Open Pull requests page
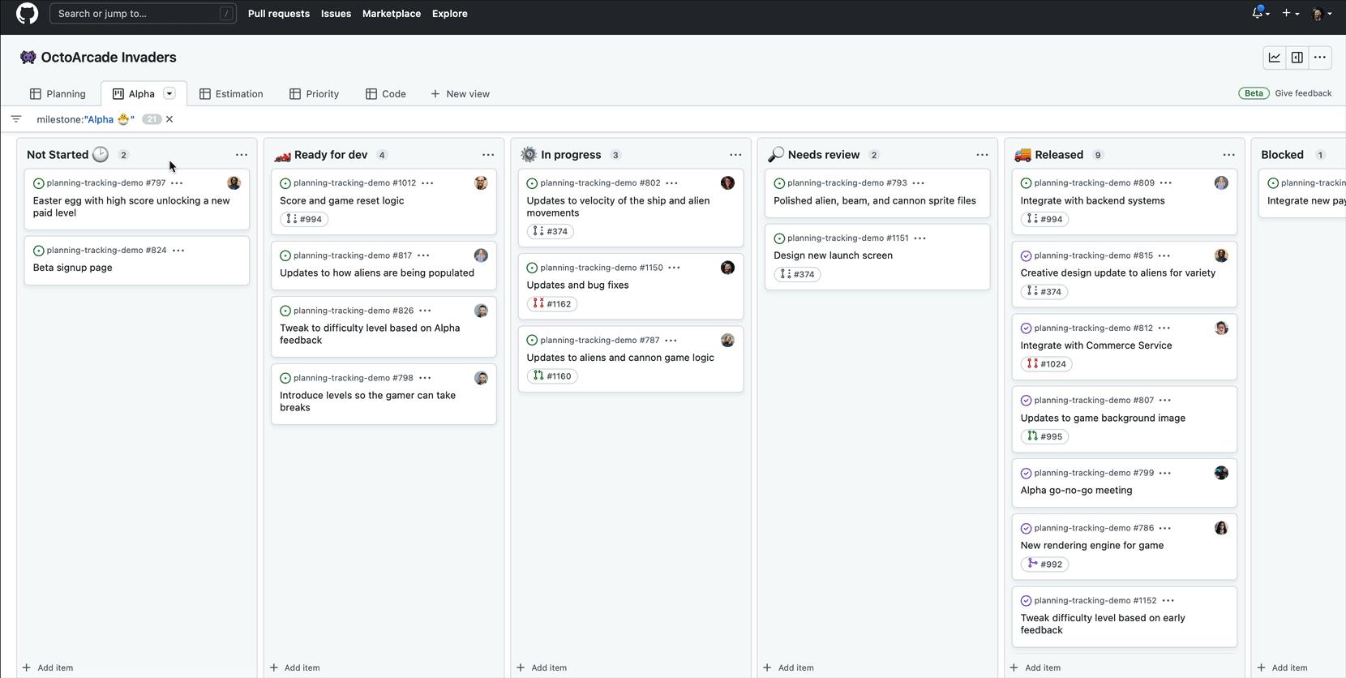 click(x=279, y=14)
